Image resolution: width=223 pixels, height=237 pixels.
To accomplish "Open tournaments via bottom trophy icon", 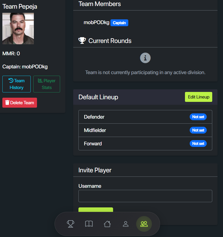I will coord(70,224).
